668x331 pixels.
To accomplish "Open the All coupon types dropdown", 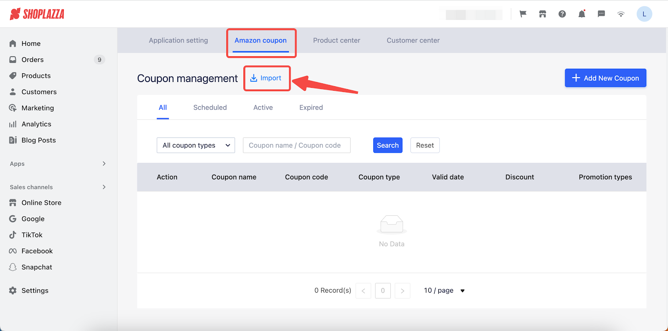I will click(196, 145).
